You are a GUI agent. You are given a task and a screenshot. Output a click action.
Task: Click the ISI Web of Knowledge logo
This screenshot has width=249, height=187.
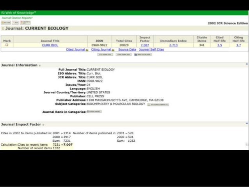[19, 13]
